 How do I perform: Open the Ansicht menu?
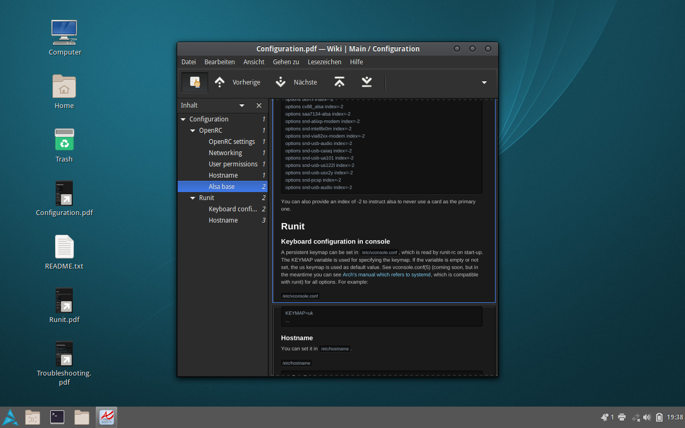tap(254, 62)
